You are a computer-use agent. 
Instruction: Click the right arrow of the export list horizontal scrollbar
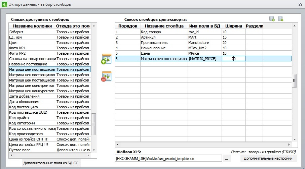pyautogui.click(x=289, y=145)
